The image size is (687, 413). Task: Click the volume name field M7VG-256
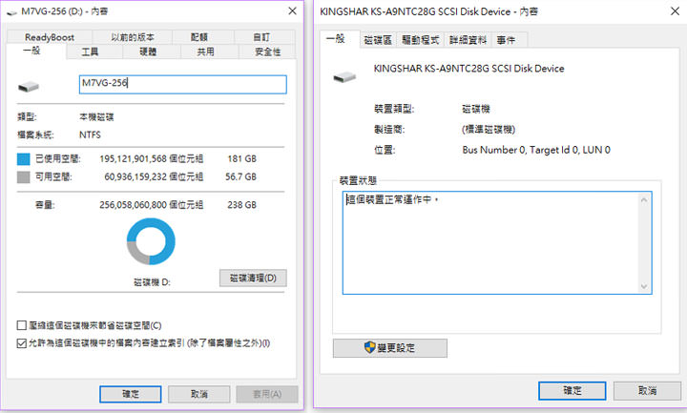click(182, 85)
